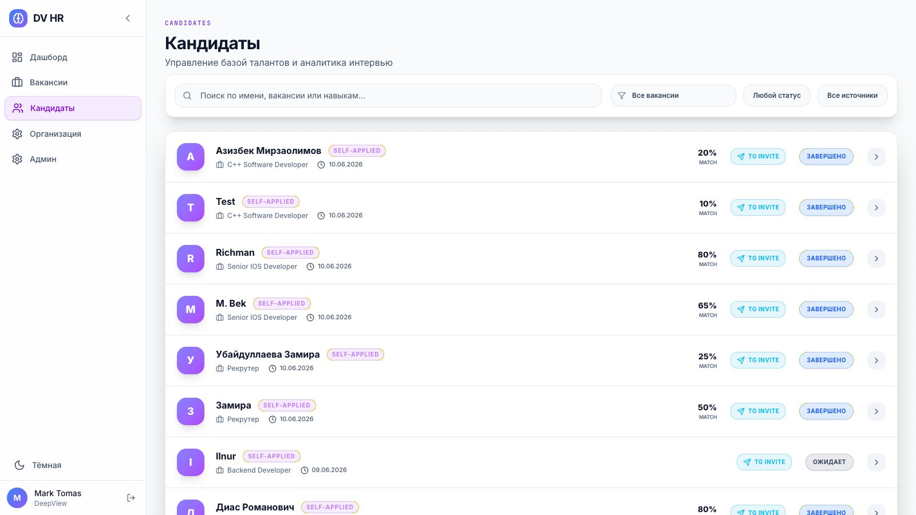
Task: Click the SELF-APPLIED tag next to Ilnur
Action: click(271, 456)
